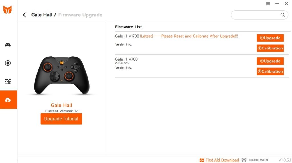Click the Gale Hall breadcrumb title
Viewport: 292px width, 163px height.
42,15
